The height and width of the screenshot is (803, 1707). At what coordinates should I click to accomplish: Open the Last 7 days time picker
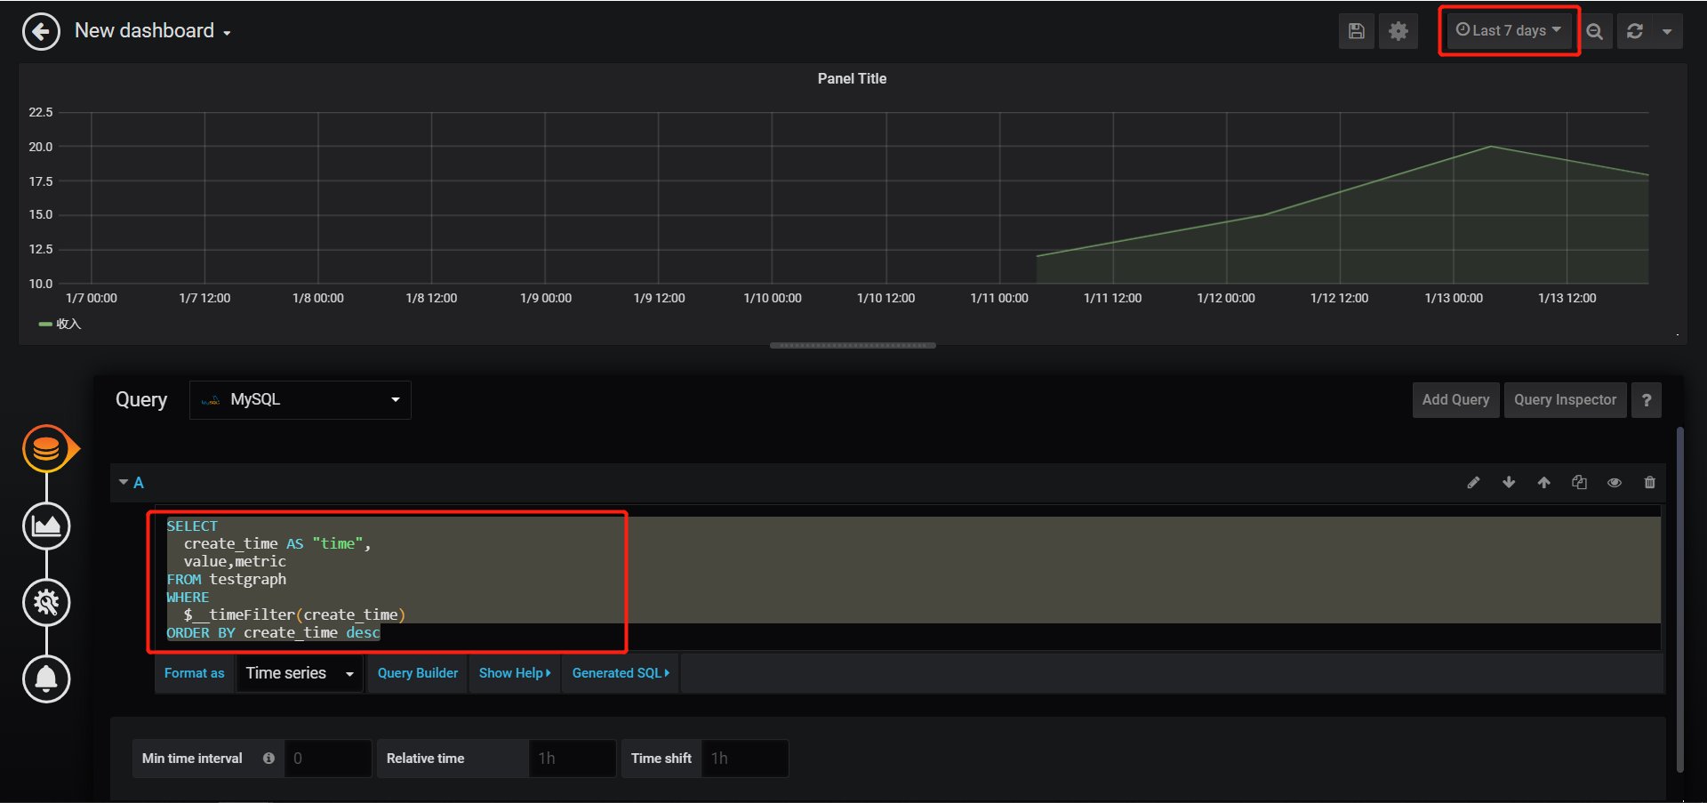point(1509,30)
